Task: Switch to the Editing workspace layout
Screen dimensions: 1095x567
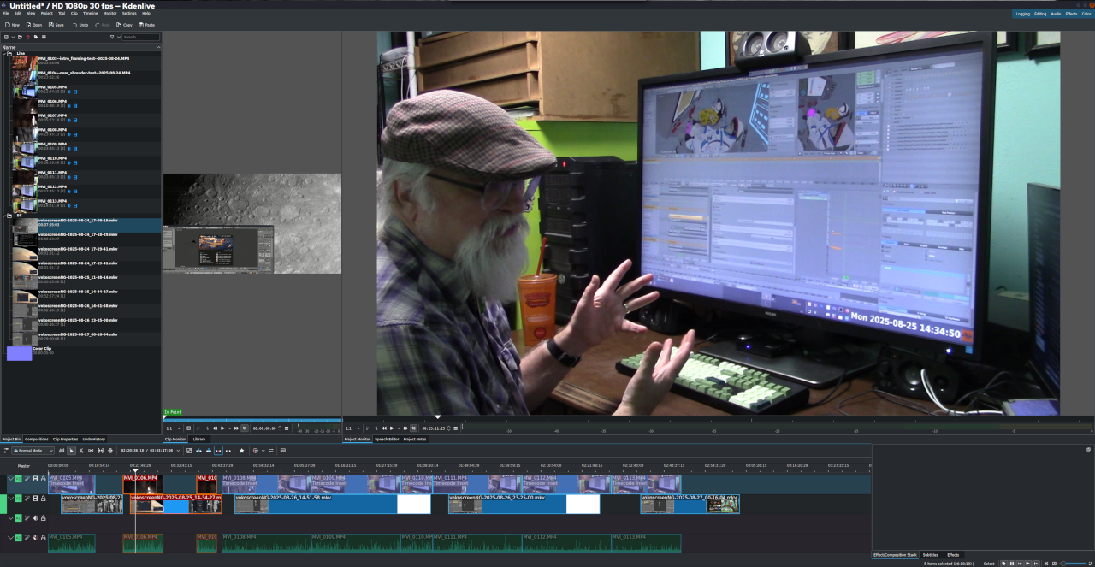Action: coord(1040,14)
